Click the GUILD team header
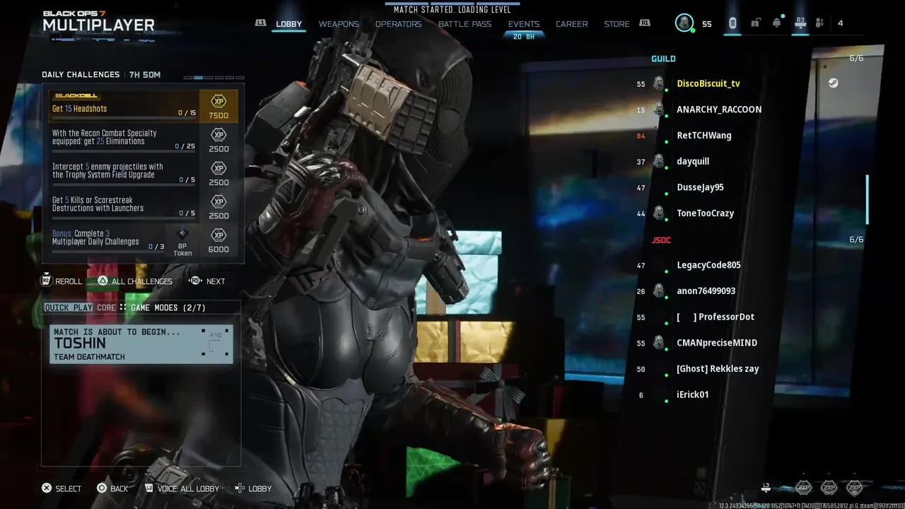Screen dimensions: 905x509 coord(663,59)
